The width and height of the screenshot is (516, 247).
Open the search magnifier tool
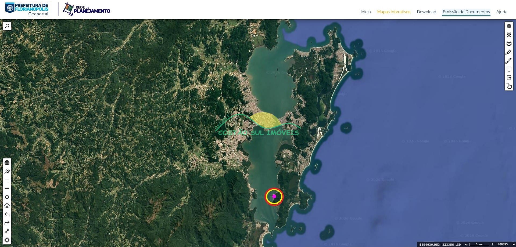click(7, 26)
